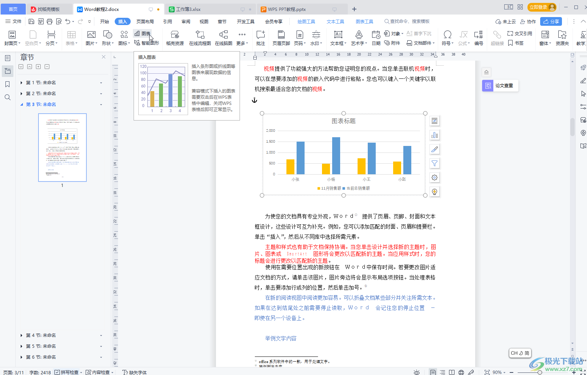The height and width of the screenshot is (375, 587).
Task: Click the chart filter funnel icon
Action: click(x=435, y=163)
